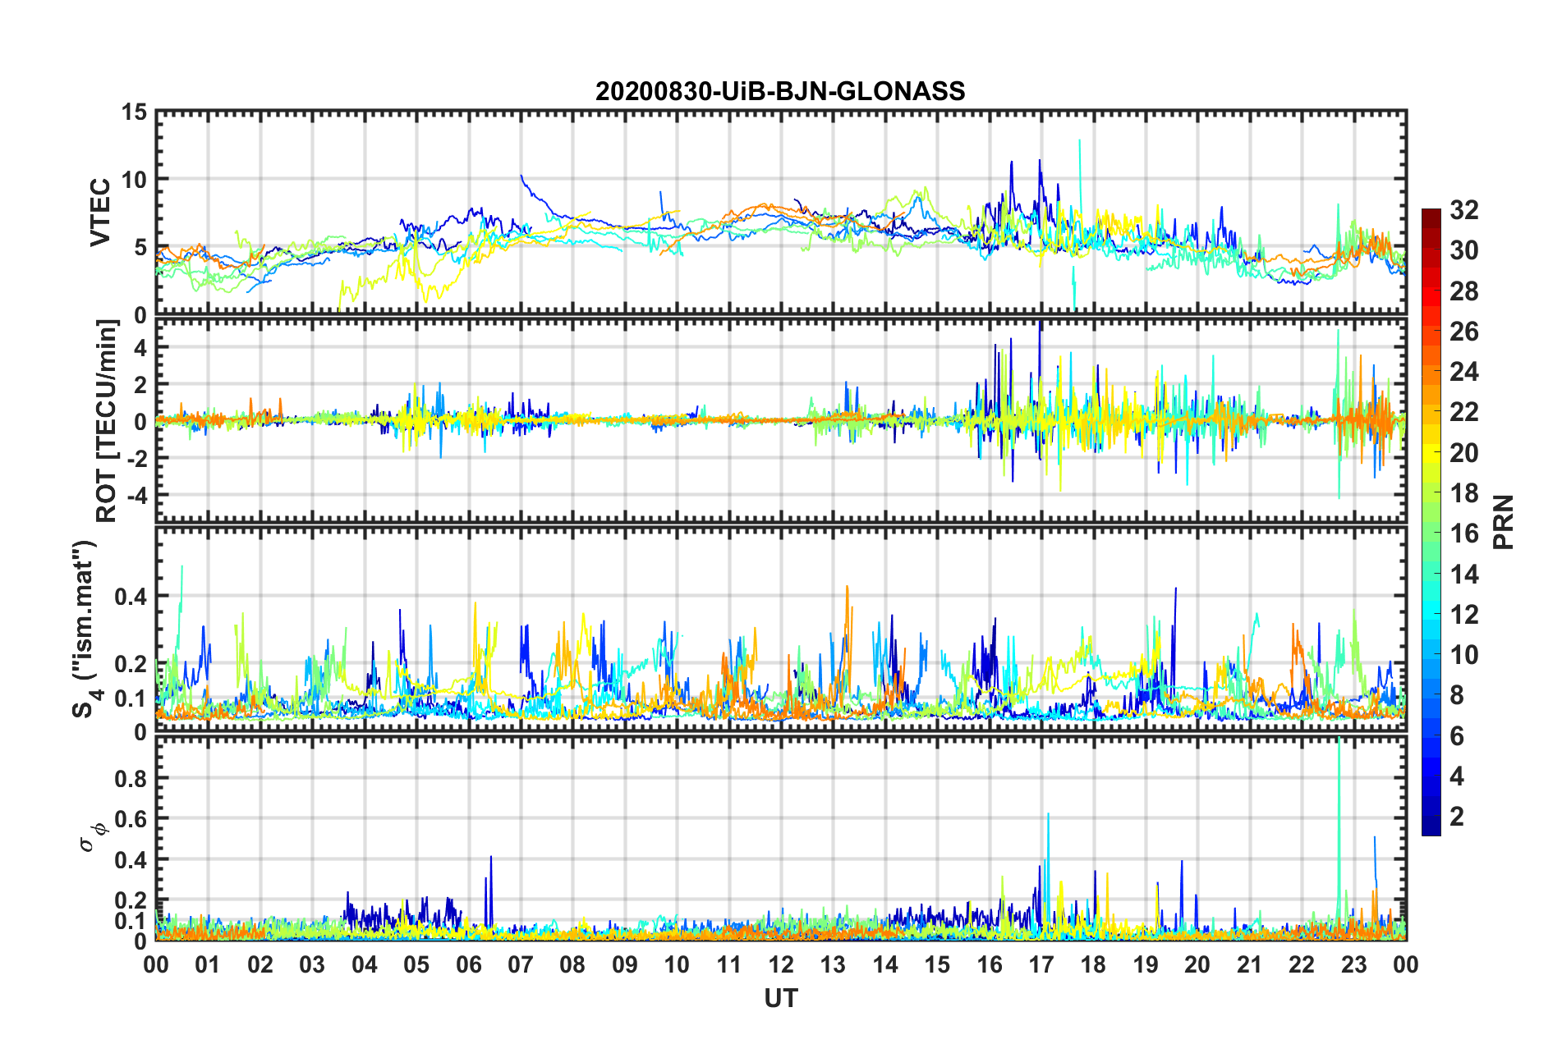Click the ROT [TECU/min] axis label
1562x1044 pixels.
(107, 421)
